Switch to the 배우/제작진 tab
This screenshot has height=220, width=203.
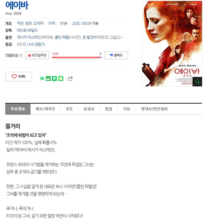(x=45, y=109)
